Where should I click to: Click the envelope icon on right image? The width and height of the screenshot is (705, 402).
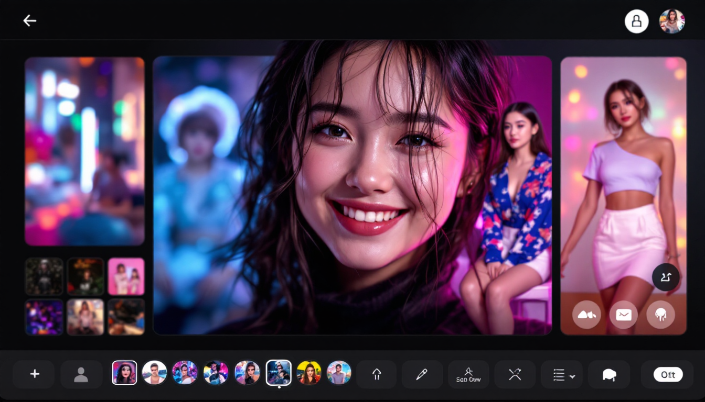pos(623,315)
